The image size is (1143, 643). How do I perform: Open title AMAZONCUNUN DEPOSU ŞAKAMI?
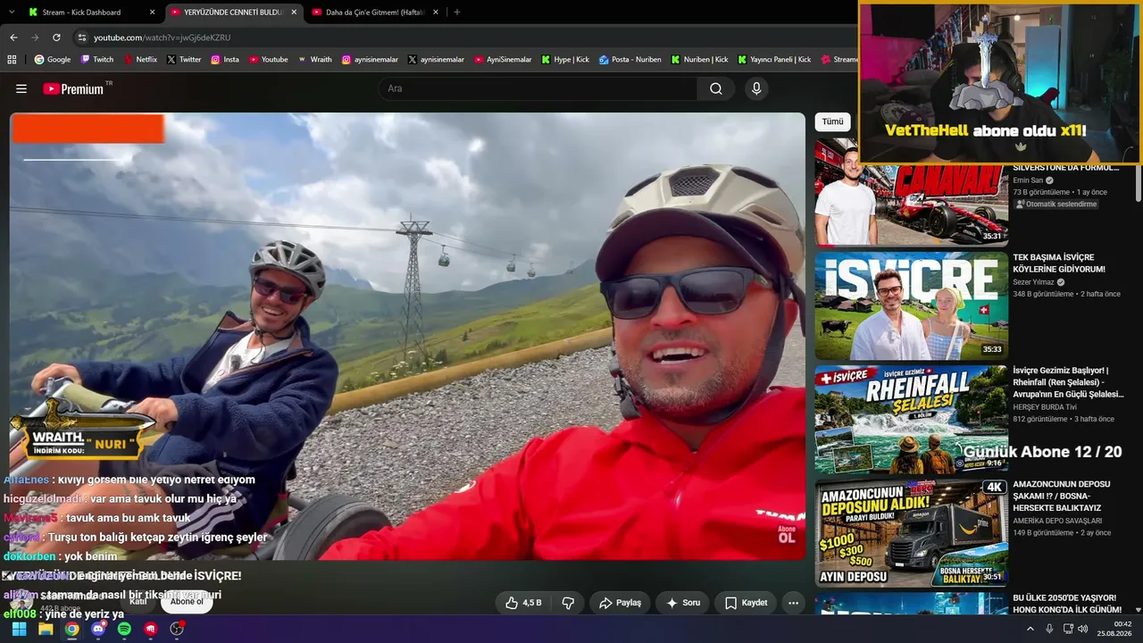[1062, 496]
